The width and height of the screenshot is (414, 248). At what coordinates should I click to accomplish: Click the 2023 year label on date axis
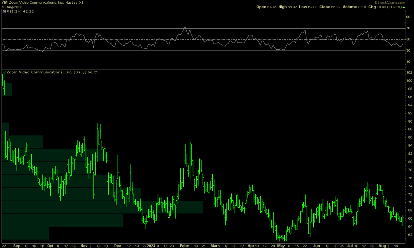[x=151, y=246]
